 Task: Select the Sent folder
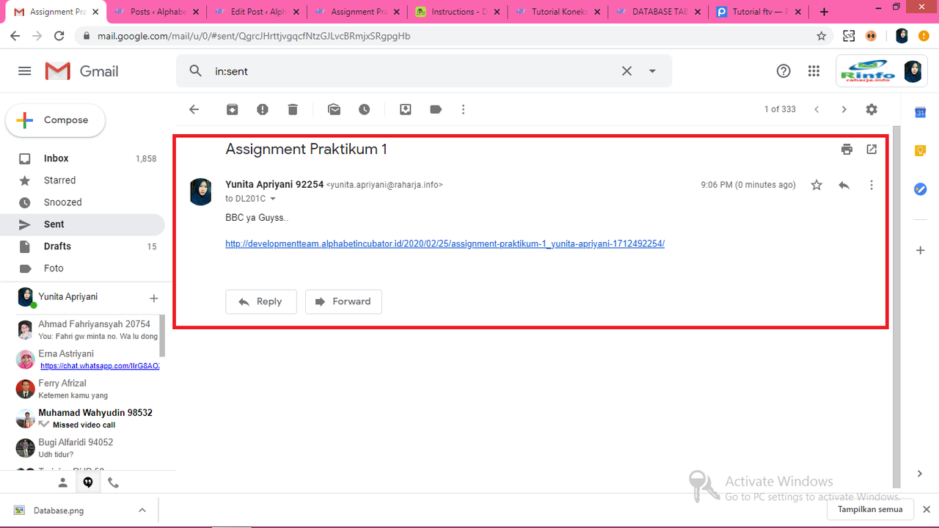point(83,224)
